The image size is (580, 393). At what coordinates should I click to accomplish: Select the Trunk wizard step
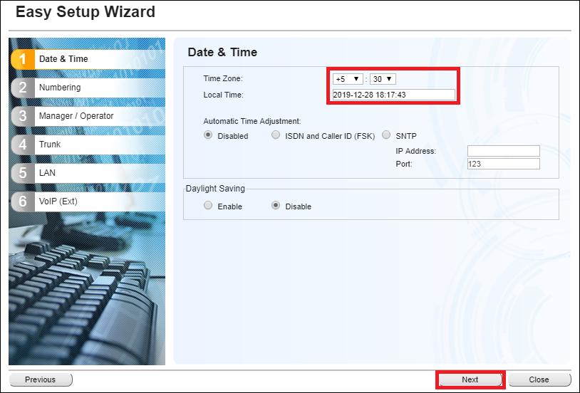(88, 145)
